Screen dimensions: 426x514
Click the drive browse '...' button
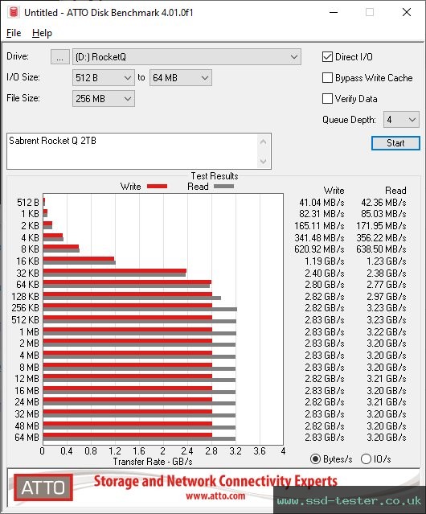point(60,57)
